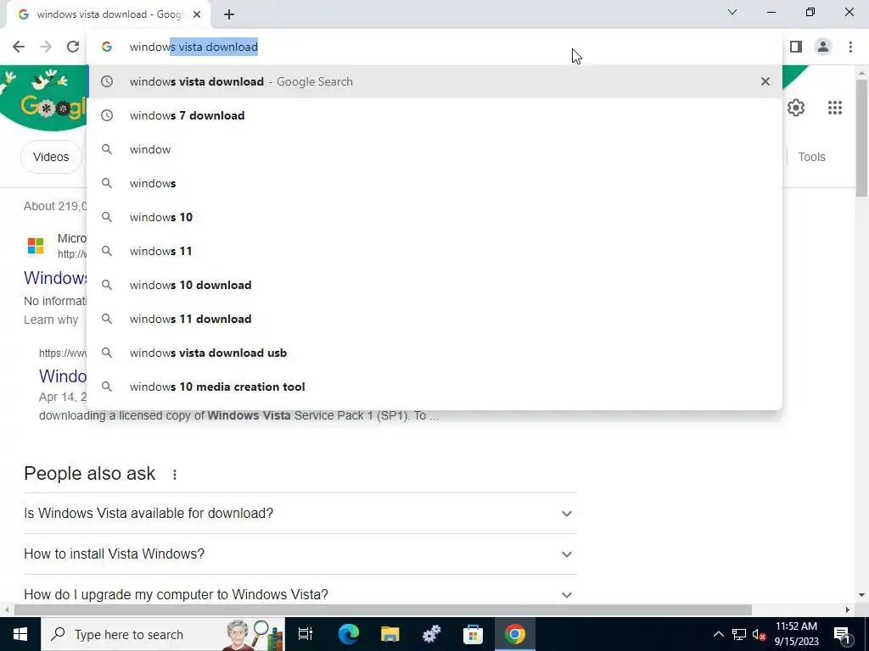Image resolution: width=869 pixels, height=651 pixels.
Task: Choose the 'windows 10 download' suggestion
Action: click(x=434, y=285)
